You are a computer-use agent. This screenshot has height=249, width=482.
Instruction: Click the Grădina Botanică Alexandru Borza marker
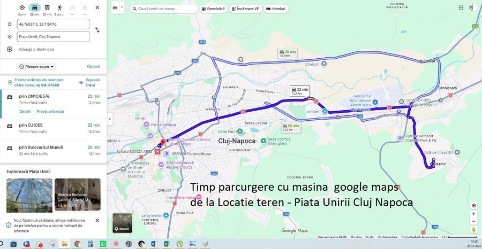coord(161,165)
